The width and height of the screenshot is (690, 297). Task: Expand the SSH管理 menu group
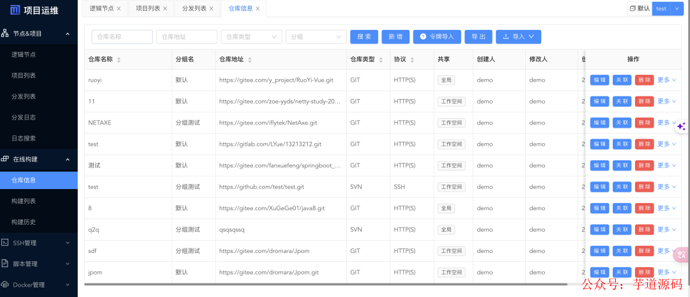click(x=67, y=243)
